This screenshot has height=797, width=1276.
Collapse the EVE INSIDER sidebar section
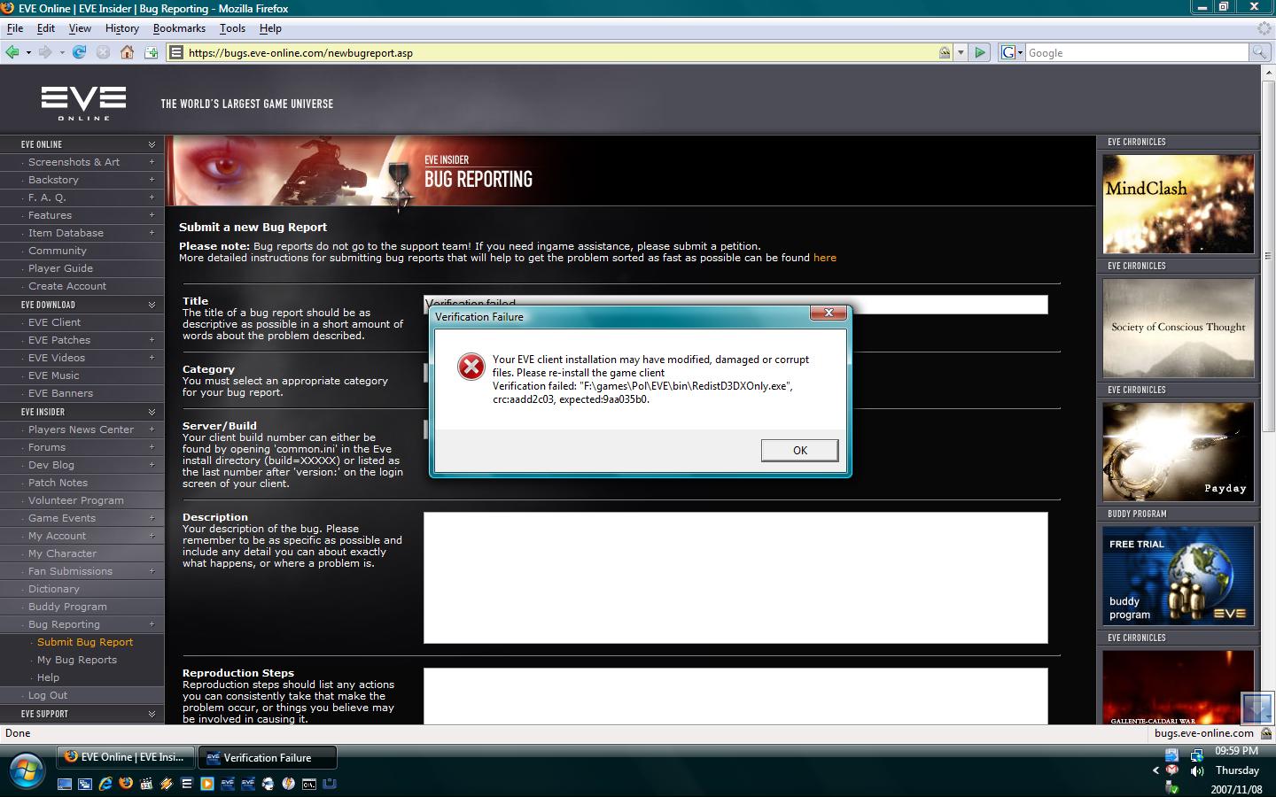152,412
